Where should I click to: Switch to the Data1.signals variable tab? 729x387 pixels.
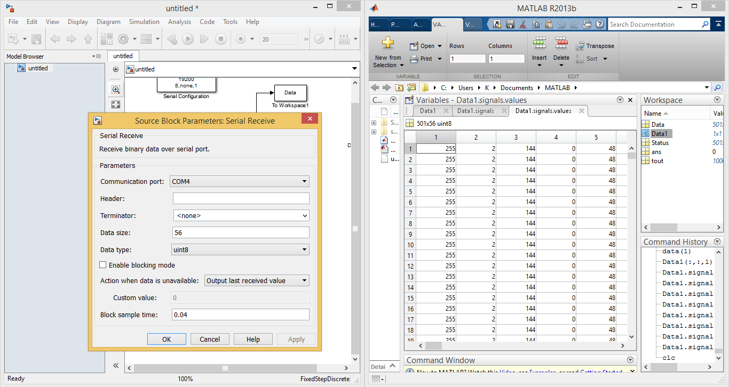click(475, 111)
